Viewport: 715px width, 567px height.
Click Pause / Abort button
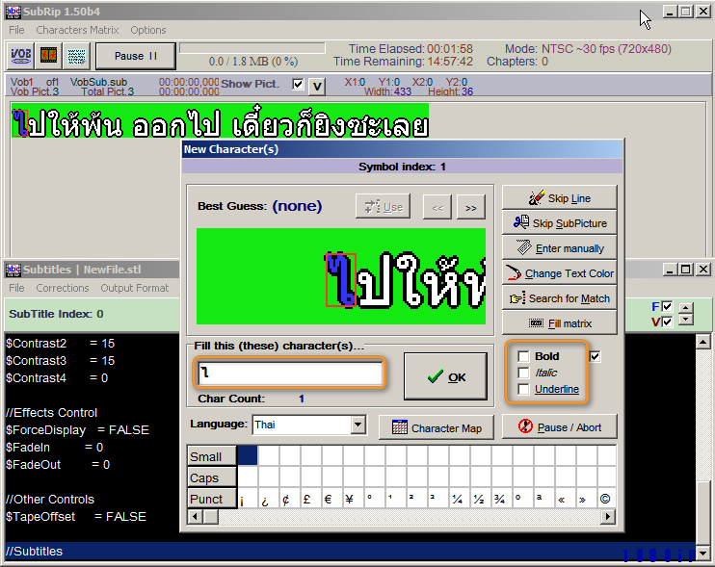560,426
